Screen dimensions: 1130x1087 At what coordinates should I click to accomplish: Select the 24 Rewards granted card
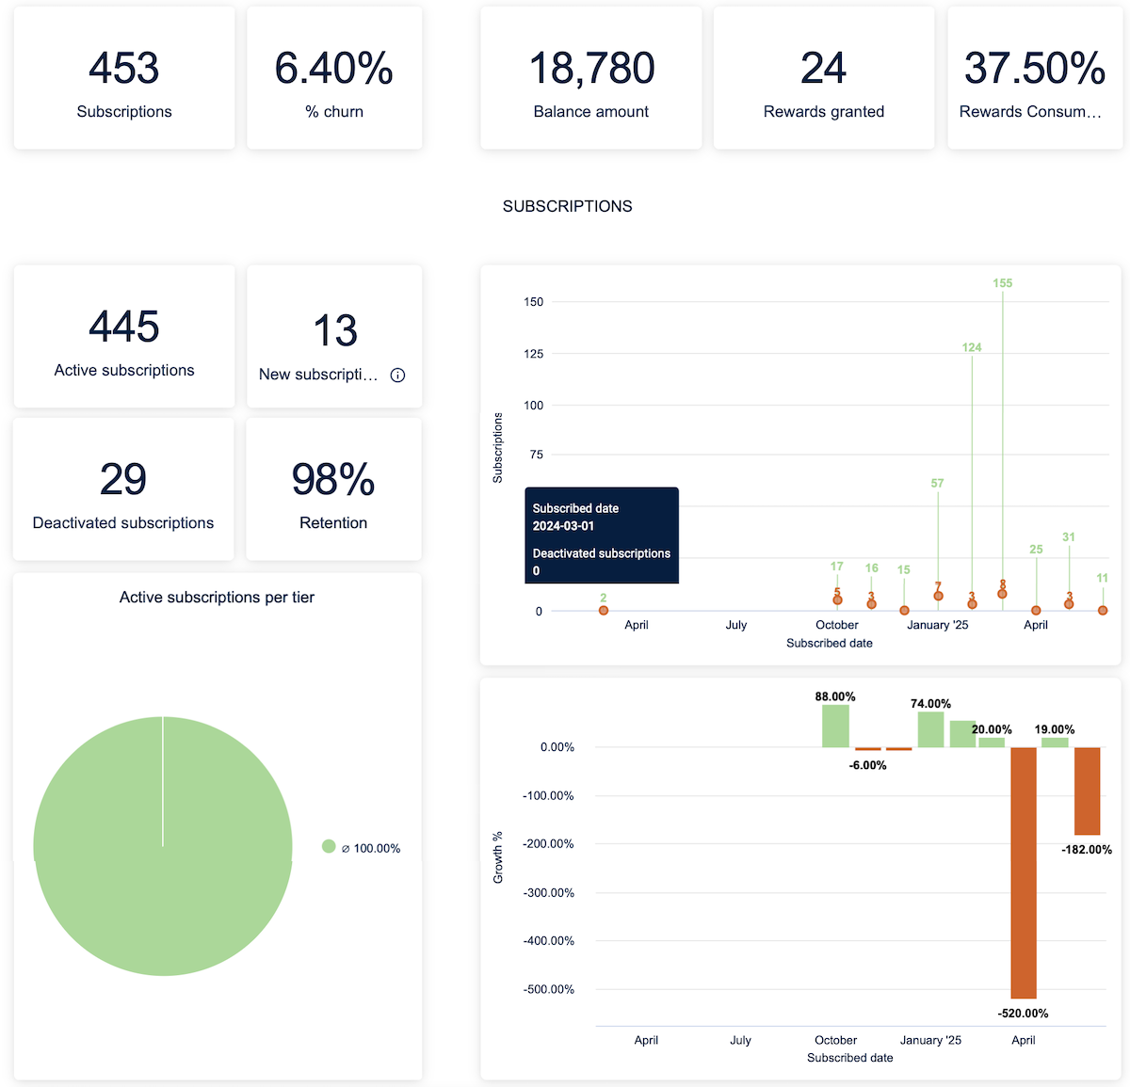point(824,78)
